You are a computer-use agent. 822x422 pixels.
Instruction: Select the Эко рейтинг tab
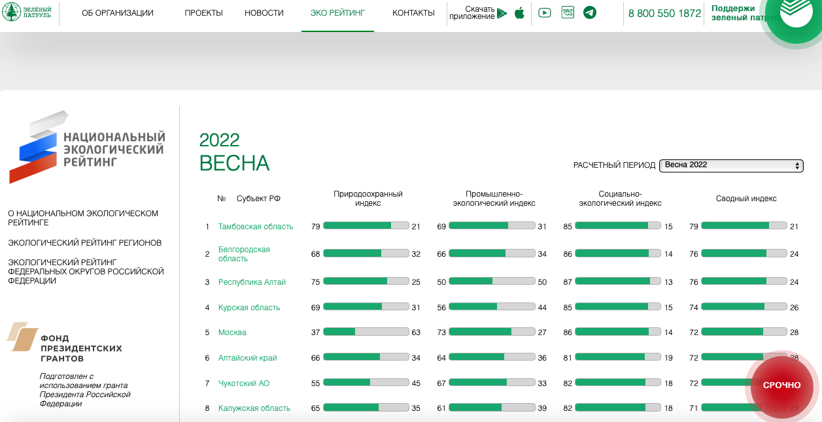(x=337, y=13)
